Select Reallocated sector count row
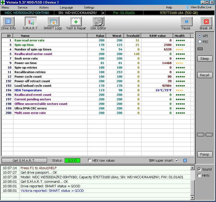This screenshot has width=216, height=202. 97,54
